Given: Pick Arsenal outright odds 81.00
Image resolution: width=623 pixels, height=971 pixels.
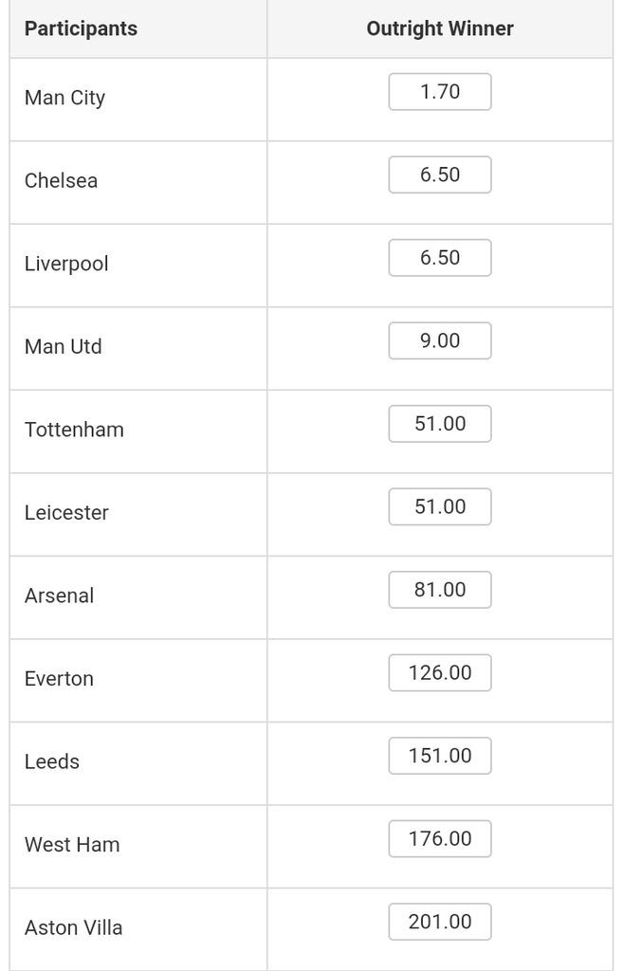Looking at the screenshot, I should (440, 590).
